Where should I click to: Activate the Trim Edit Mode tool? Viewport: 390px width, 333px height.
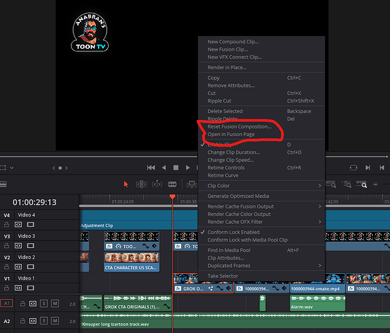click(141, 184)
